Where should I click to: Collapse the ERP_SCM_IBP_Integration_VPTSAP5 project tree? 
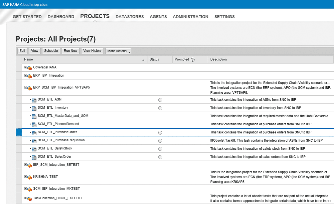pos(26,87)
